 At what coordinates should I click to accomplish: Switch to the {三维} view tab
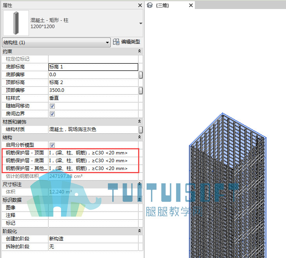[162, 5]
